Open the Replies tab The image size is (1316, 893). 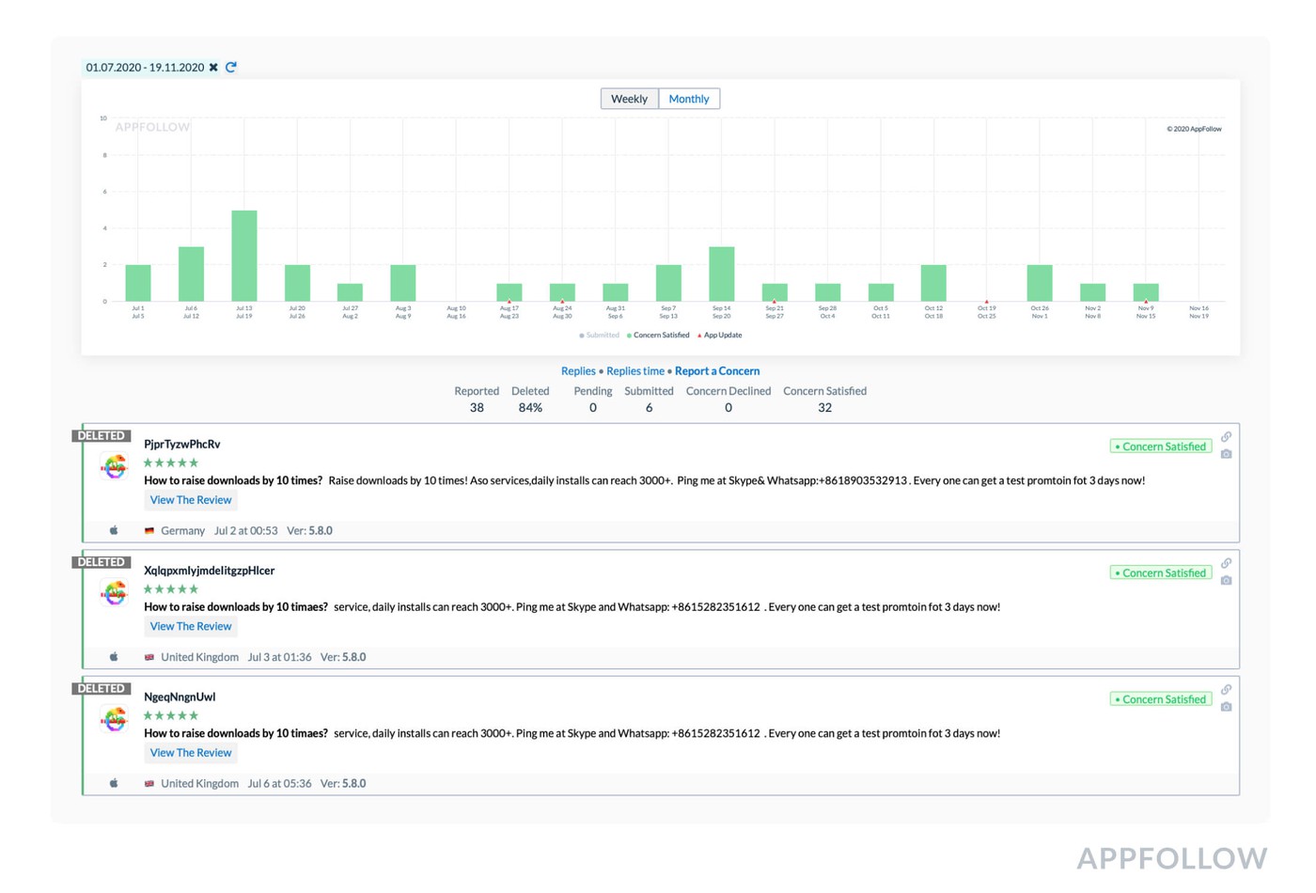click(578, 371)
